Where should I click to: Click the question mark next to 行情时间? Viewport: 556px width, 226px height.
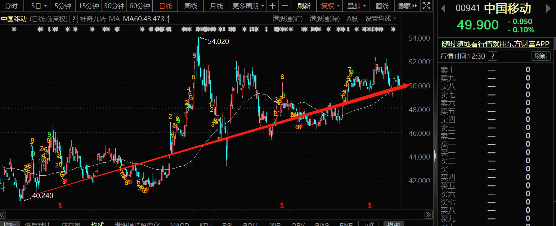point(492,56)
